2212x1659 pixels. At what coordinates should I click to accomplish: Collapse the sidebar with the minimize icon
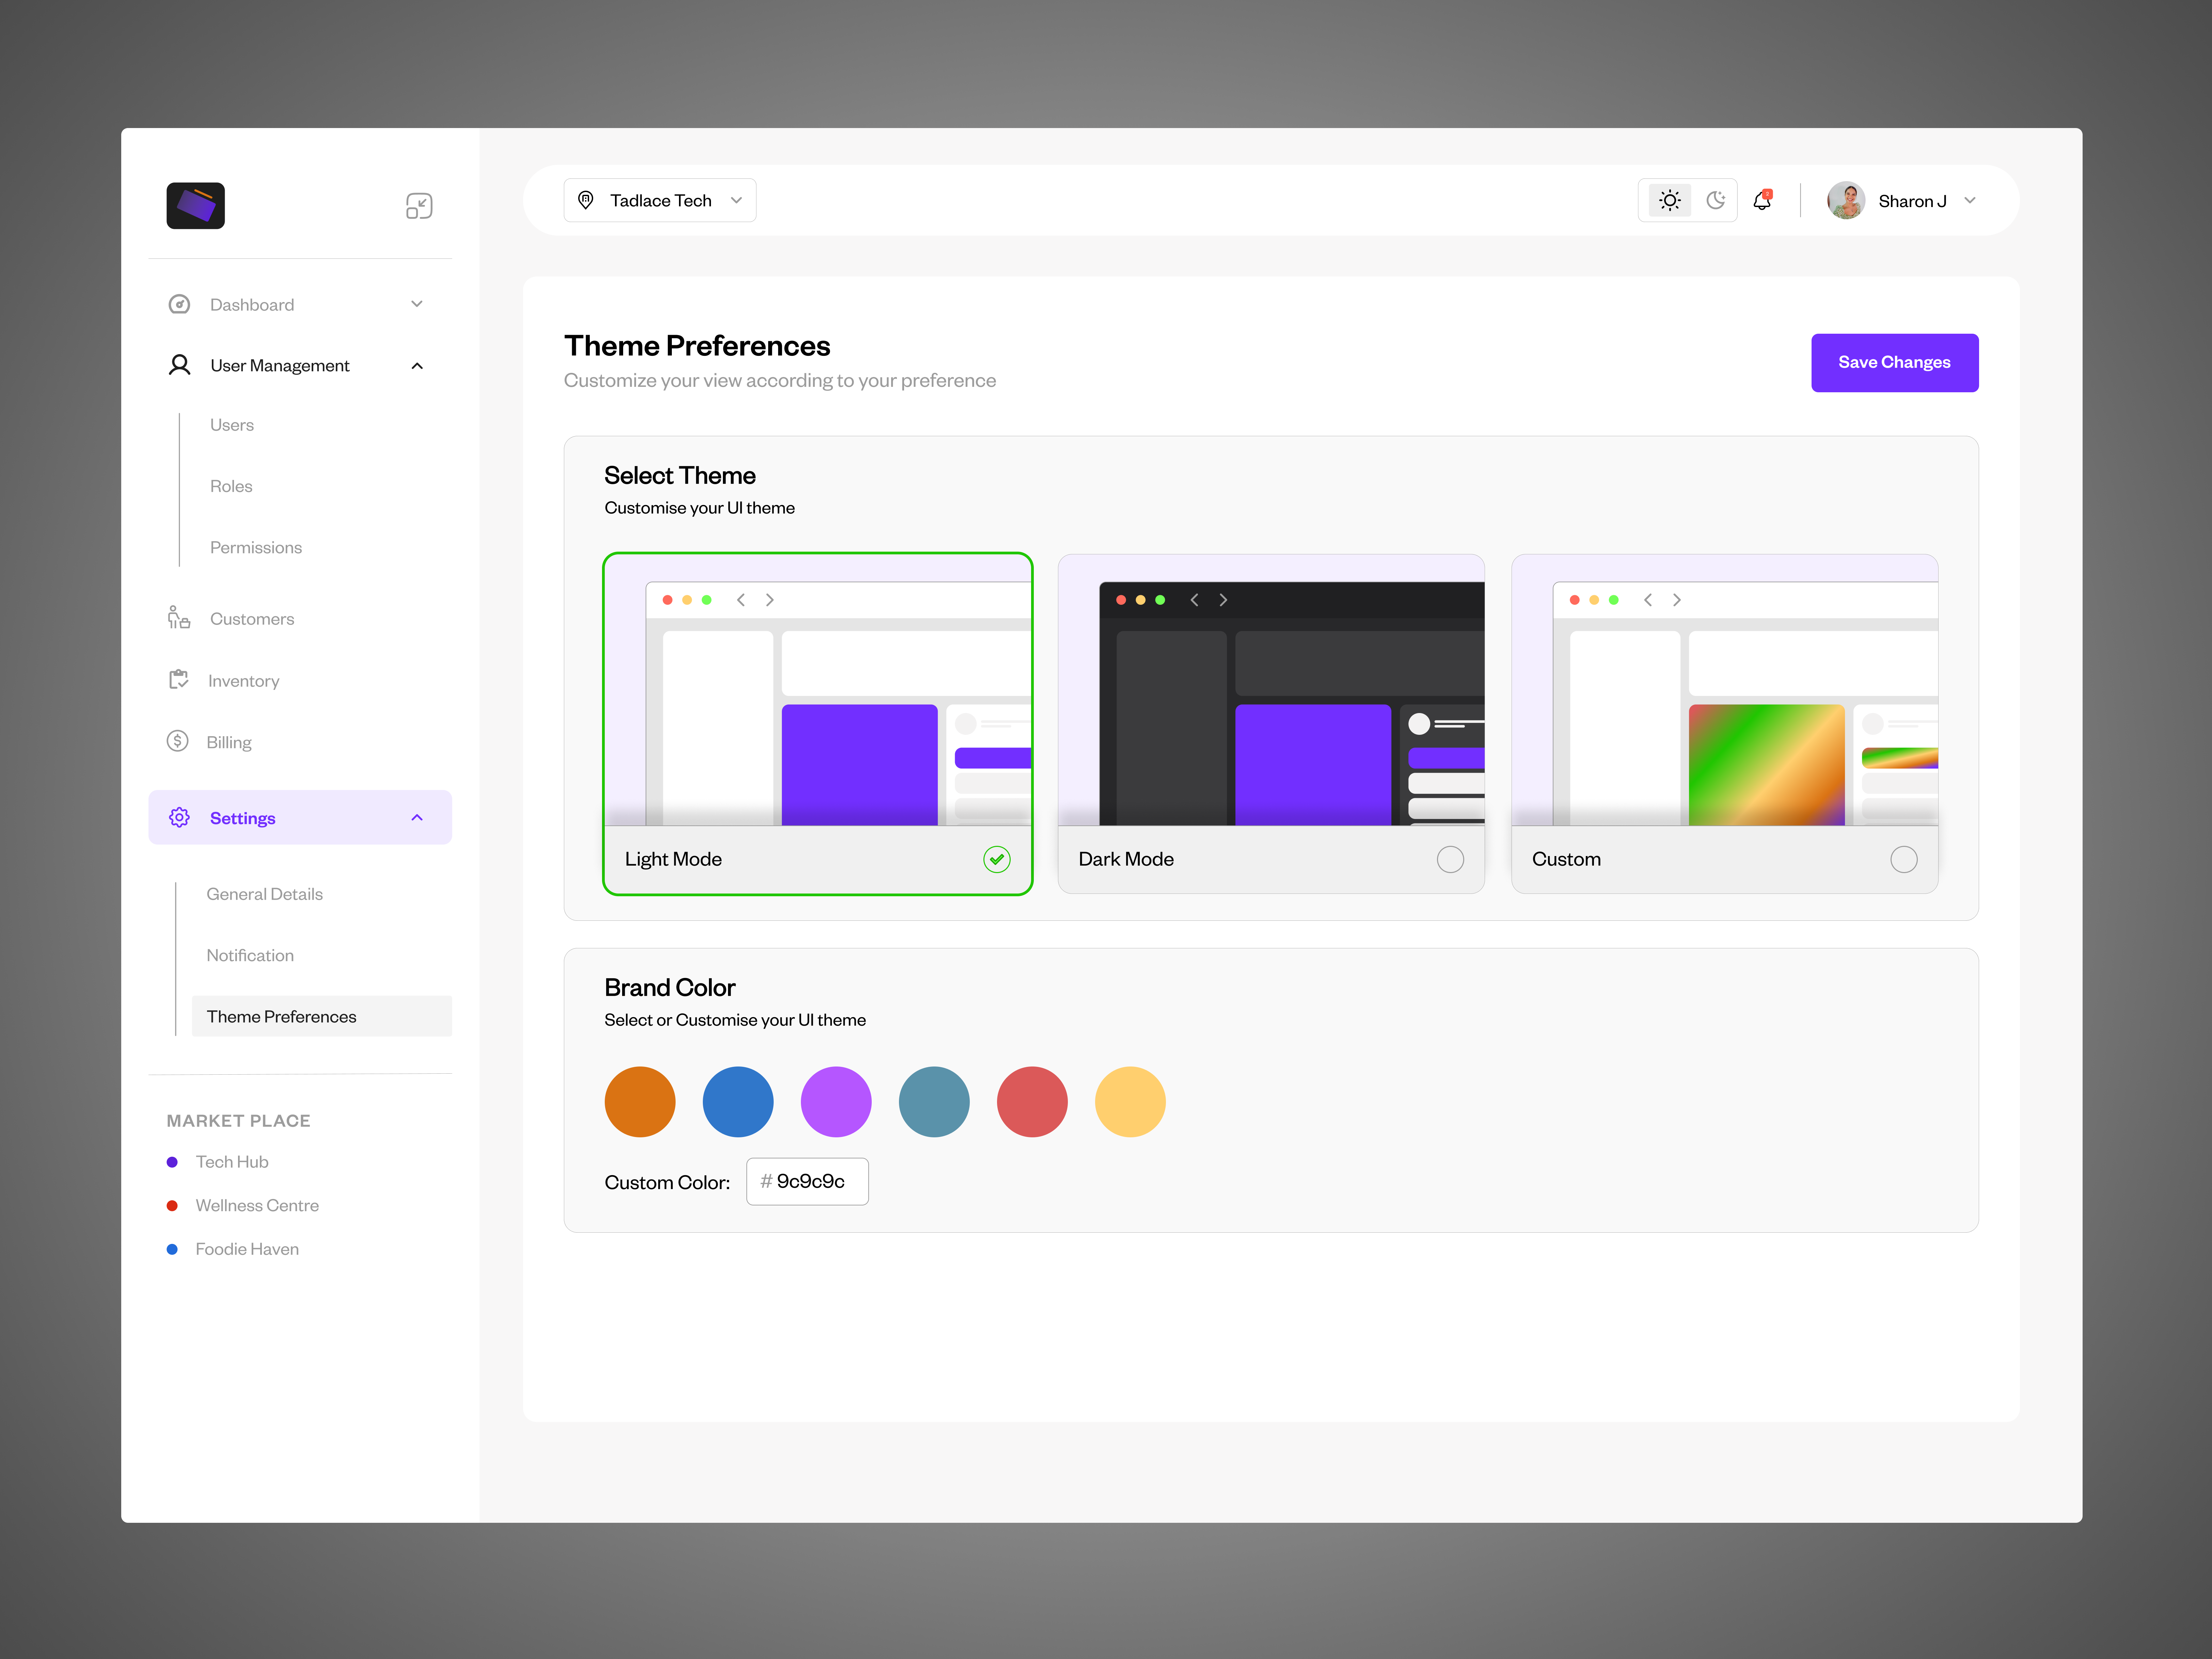tap(419, 206)
